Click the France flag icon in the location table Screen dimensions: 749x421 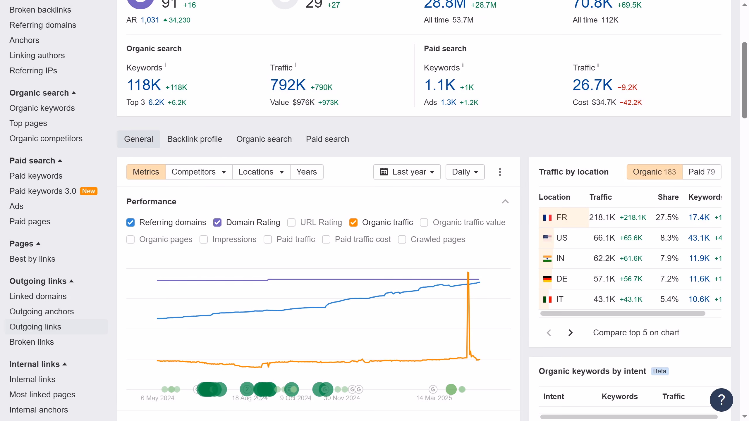pos(547,218)
